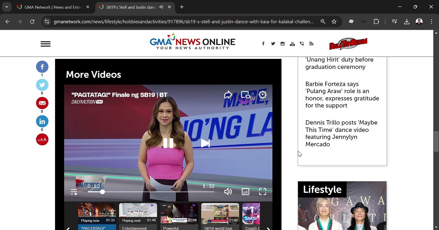Skip to the next video
The height and width of the screenshot is (230, 439).
point(205,143)
